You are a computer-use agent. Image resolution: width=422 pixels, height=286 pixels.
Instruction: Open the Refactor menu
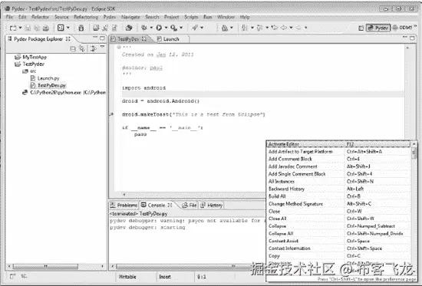point(41,17)
